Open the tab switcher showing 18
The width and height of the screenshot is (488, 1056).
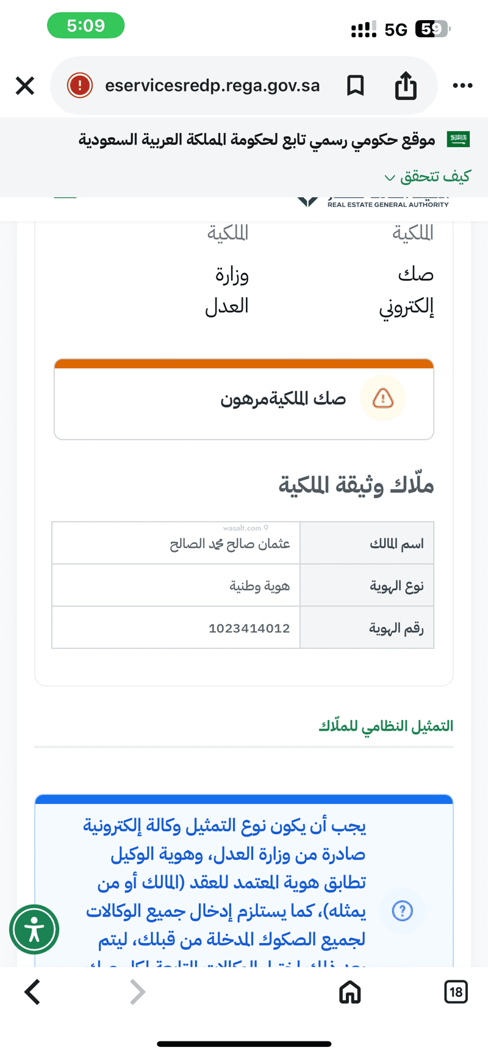pyautogui.click(x=456, y=992)
